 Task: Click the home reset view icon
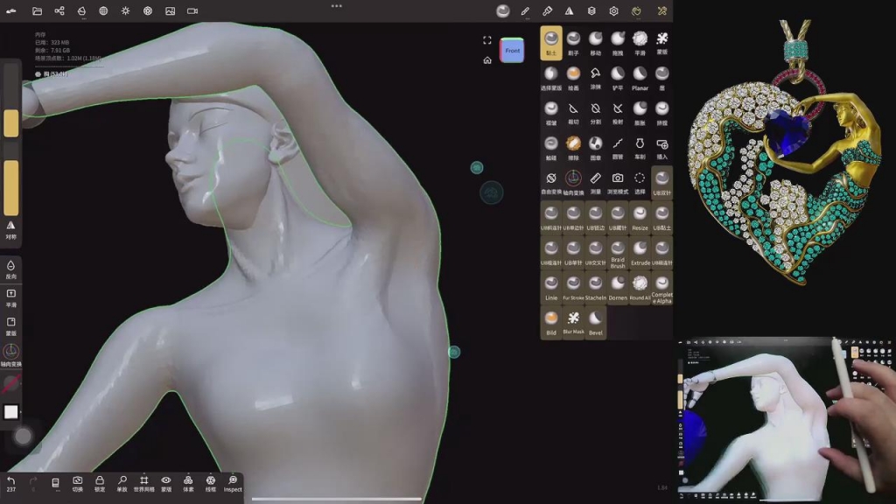coord(486,60)
